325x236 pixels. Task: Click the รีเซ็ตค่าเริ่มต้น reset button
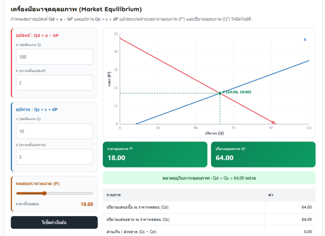[54, 222]
